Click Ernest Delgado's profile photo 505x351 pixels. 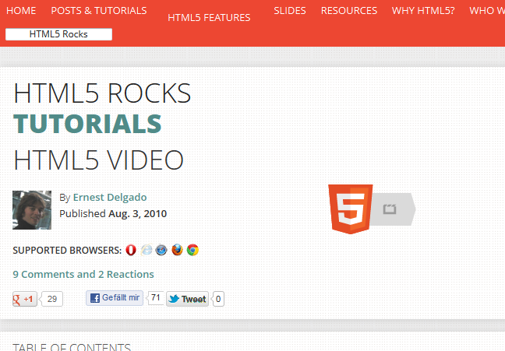(x=32, y=210)
